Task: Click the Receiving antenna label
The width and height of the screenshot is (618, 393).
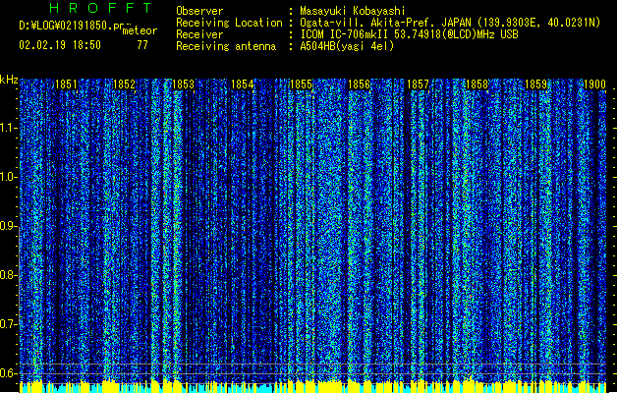Action: 226,46
